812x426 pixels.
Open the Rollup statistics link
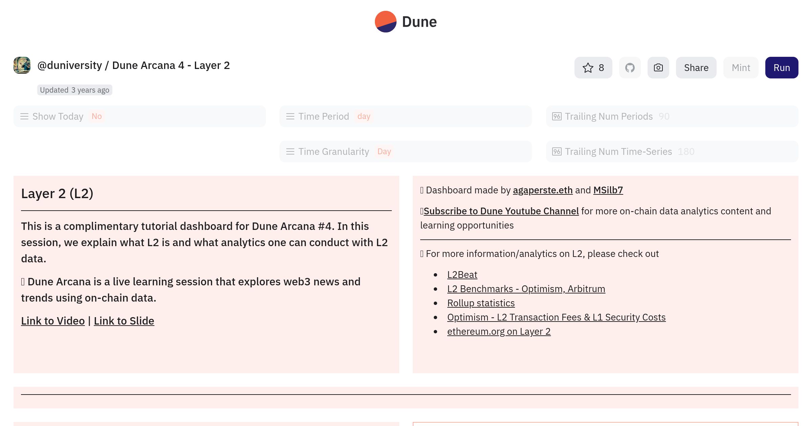(481, 303)
